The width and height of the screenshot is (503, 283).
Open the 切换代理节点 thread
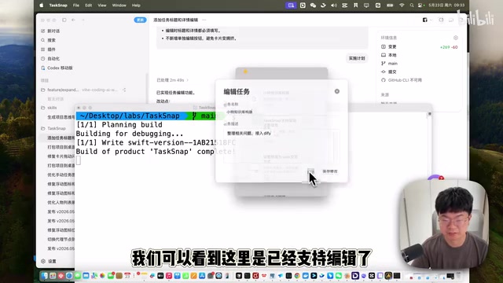tap(61, 239)
